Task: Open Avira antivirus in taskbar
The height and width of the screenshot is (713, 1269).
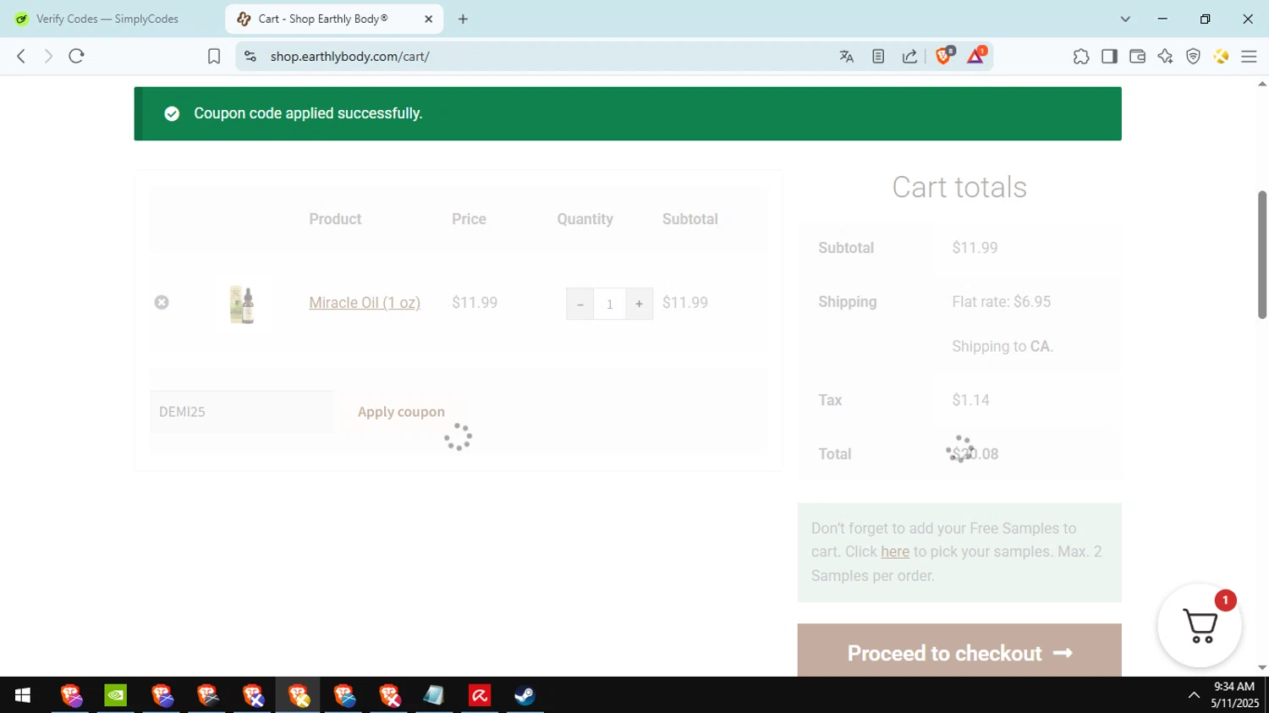Action: pyautogui.click(x=480, y=695)
